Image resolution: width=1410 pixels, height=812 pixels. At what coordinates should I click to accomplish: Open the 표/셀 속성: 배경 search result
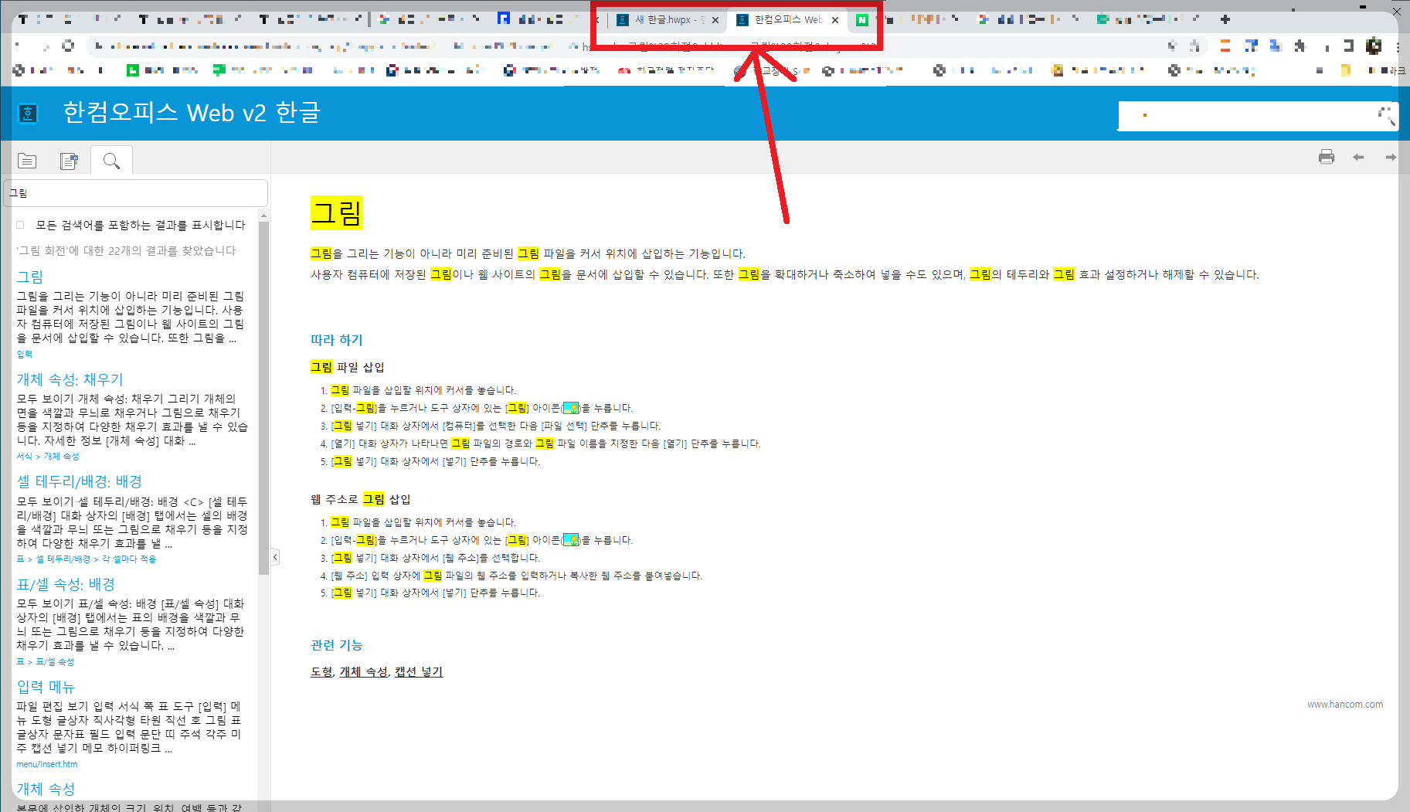tap(66, 584)
